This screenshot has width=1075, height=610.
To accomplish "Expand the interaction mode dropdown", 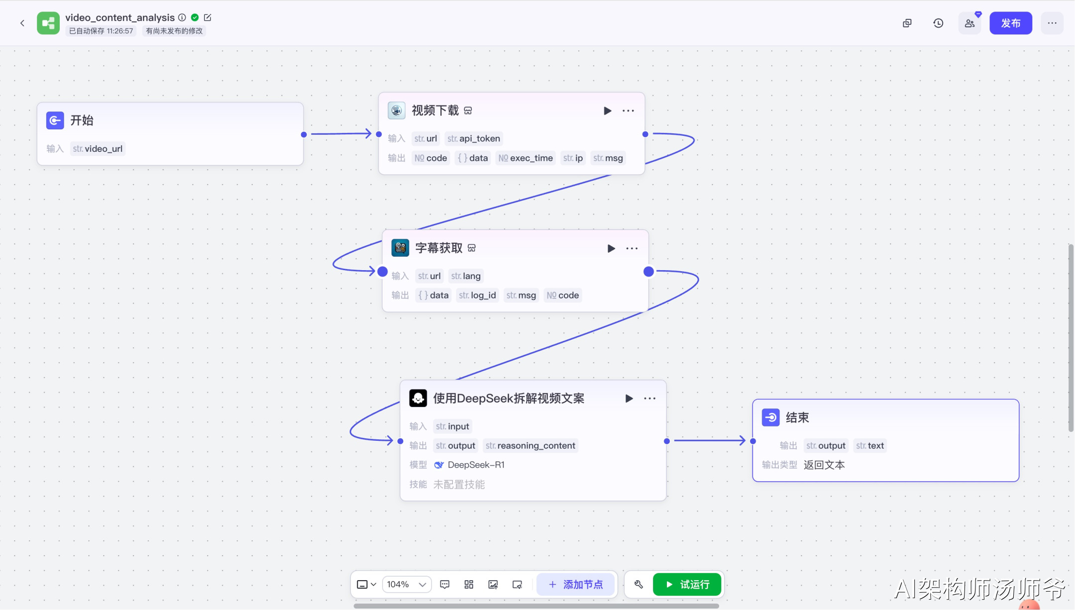I will pos(366,584).
